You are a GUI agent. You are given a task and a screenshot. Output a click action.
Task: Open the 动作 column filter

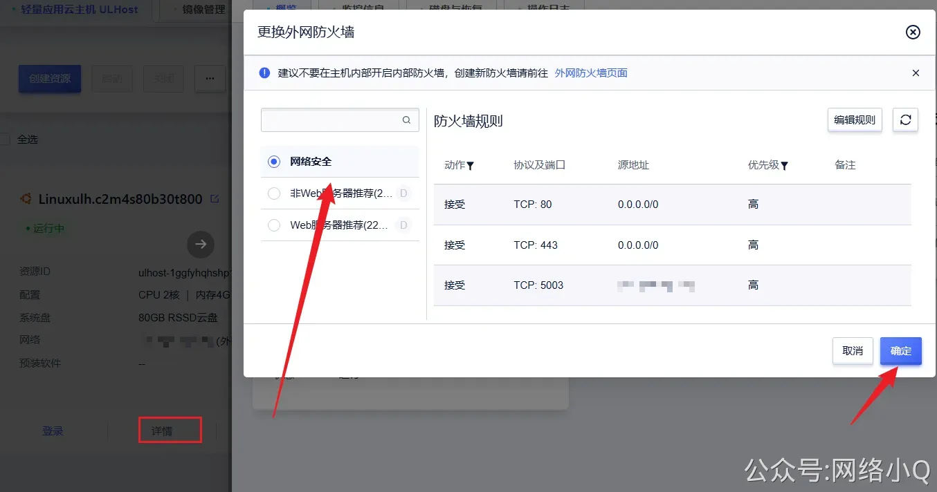click(x=472, y=165)
